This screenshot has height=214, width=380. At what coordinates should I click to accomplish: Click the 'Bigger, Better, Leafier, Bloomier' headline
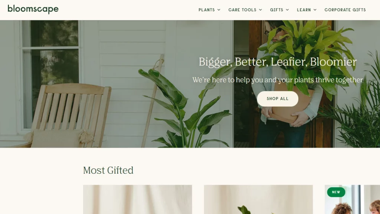(278, 62)
